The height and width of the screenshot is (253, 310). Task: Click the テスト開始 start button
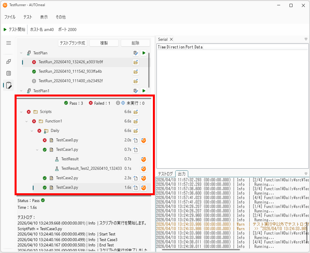14,29
